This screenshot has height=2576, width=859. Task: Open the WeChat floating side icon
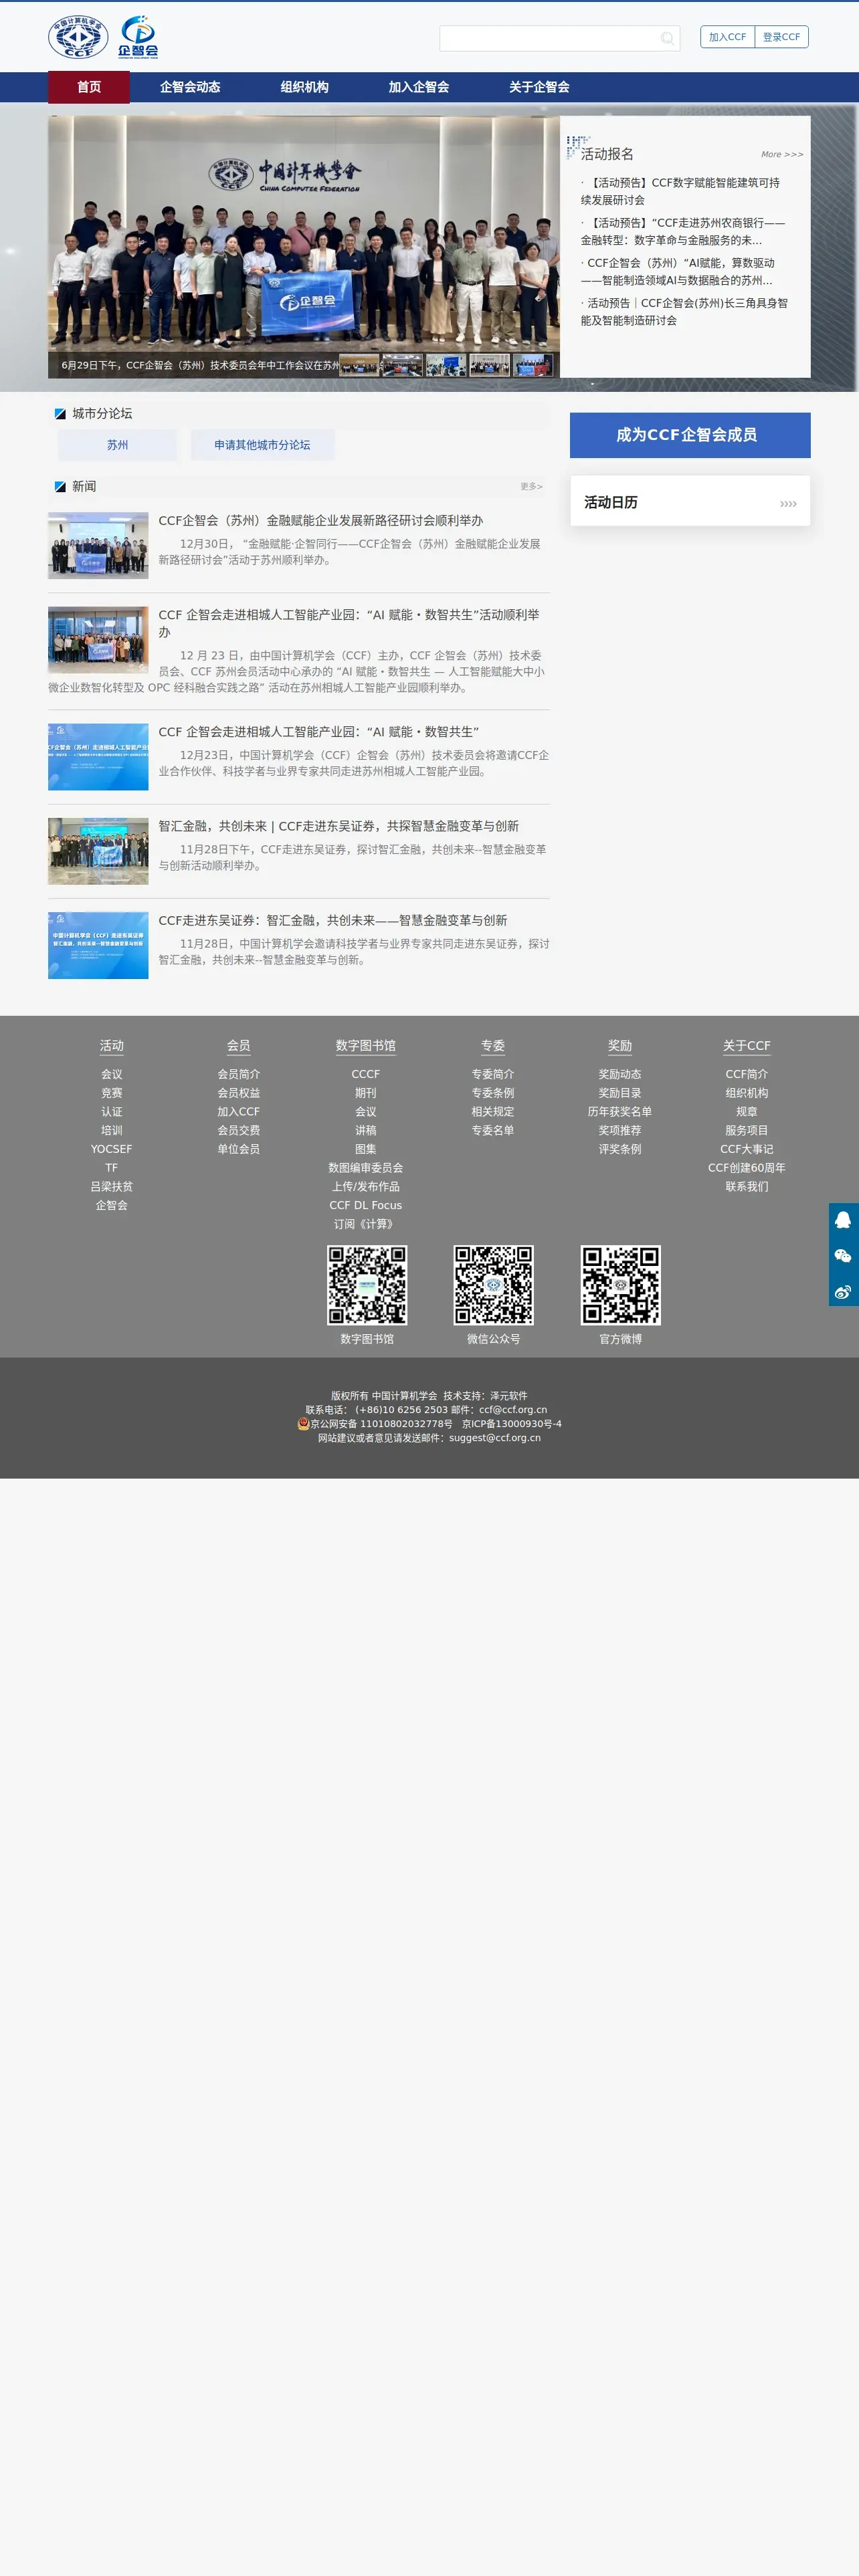[x=843, y=1256]
